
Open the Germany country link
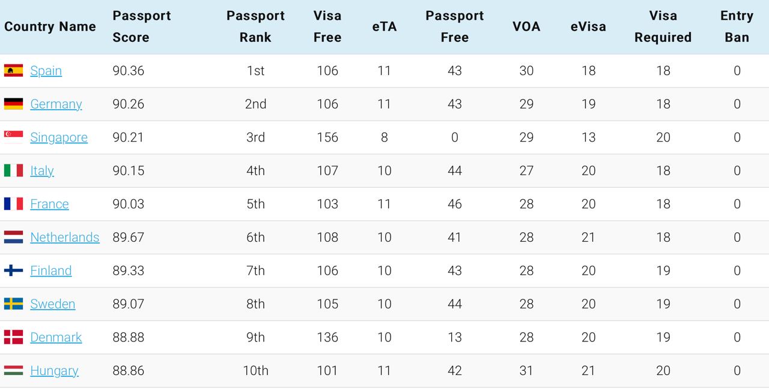56,104
